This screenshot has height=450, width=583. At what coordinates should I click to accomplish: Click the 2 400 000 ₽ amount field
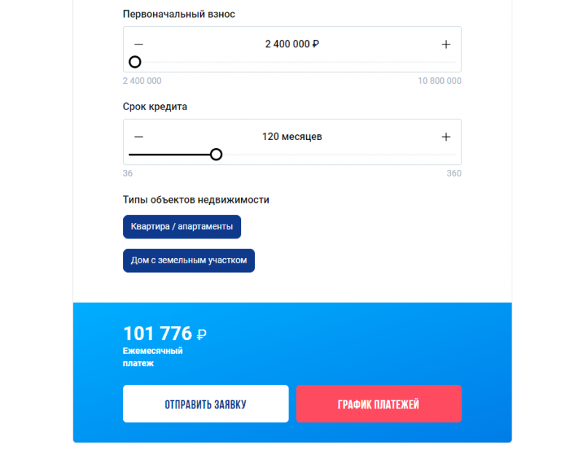(x=291, y=44)
